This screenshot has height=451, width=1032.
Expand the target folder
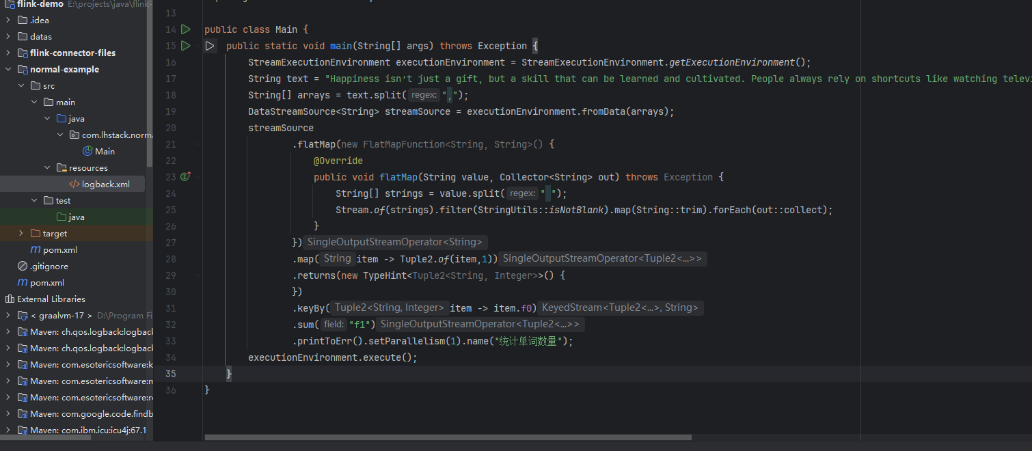pyautogui.click(x=21, y=233)
